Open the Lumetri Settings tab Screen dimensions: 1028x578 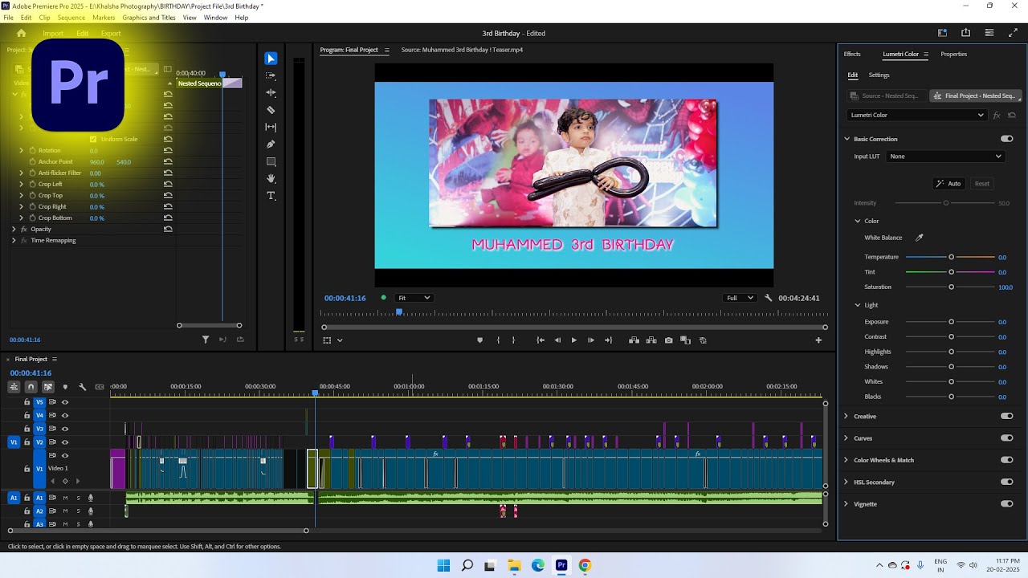(879, 75)
